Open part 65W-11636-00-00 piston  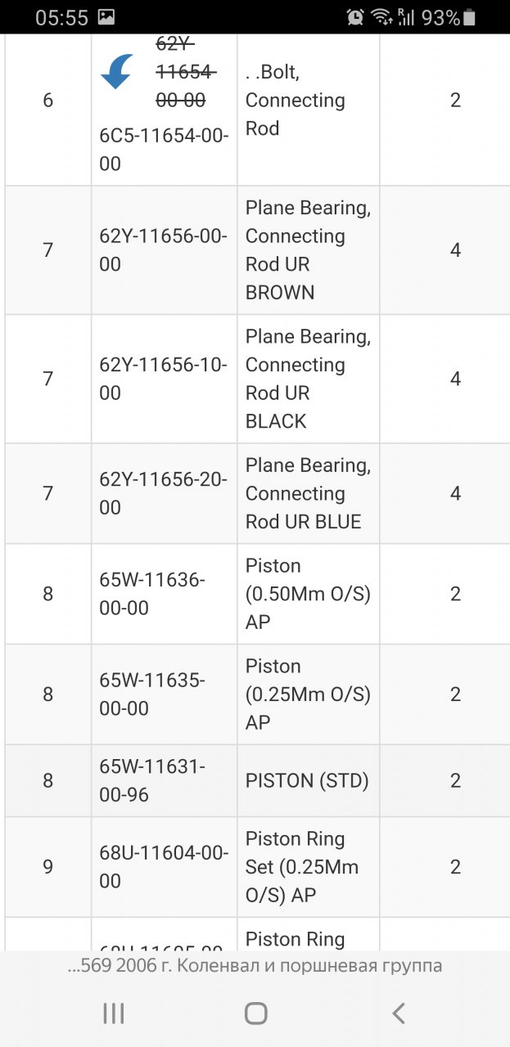(152, 594)
